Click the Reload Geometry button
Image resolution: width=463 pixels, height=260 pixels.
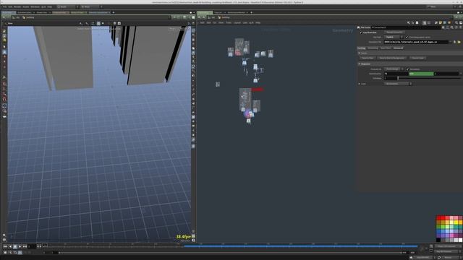(394, 32)
